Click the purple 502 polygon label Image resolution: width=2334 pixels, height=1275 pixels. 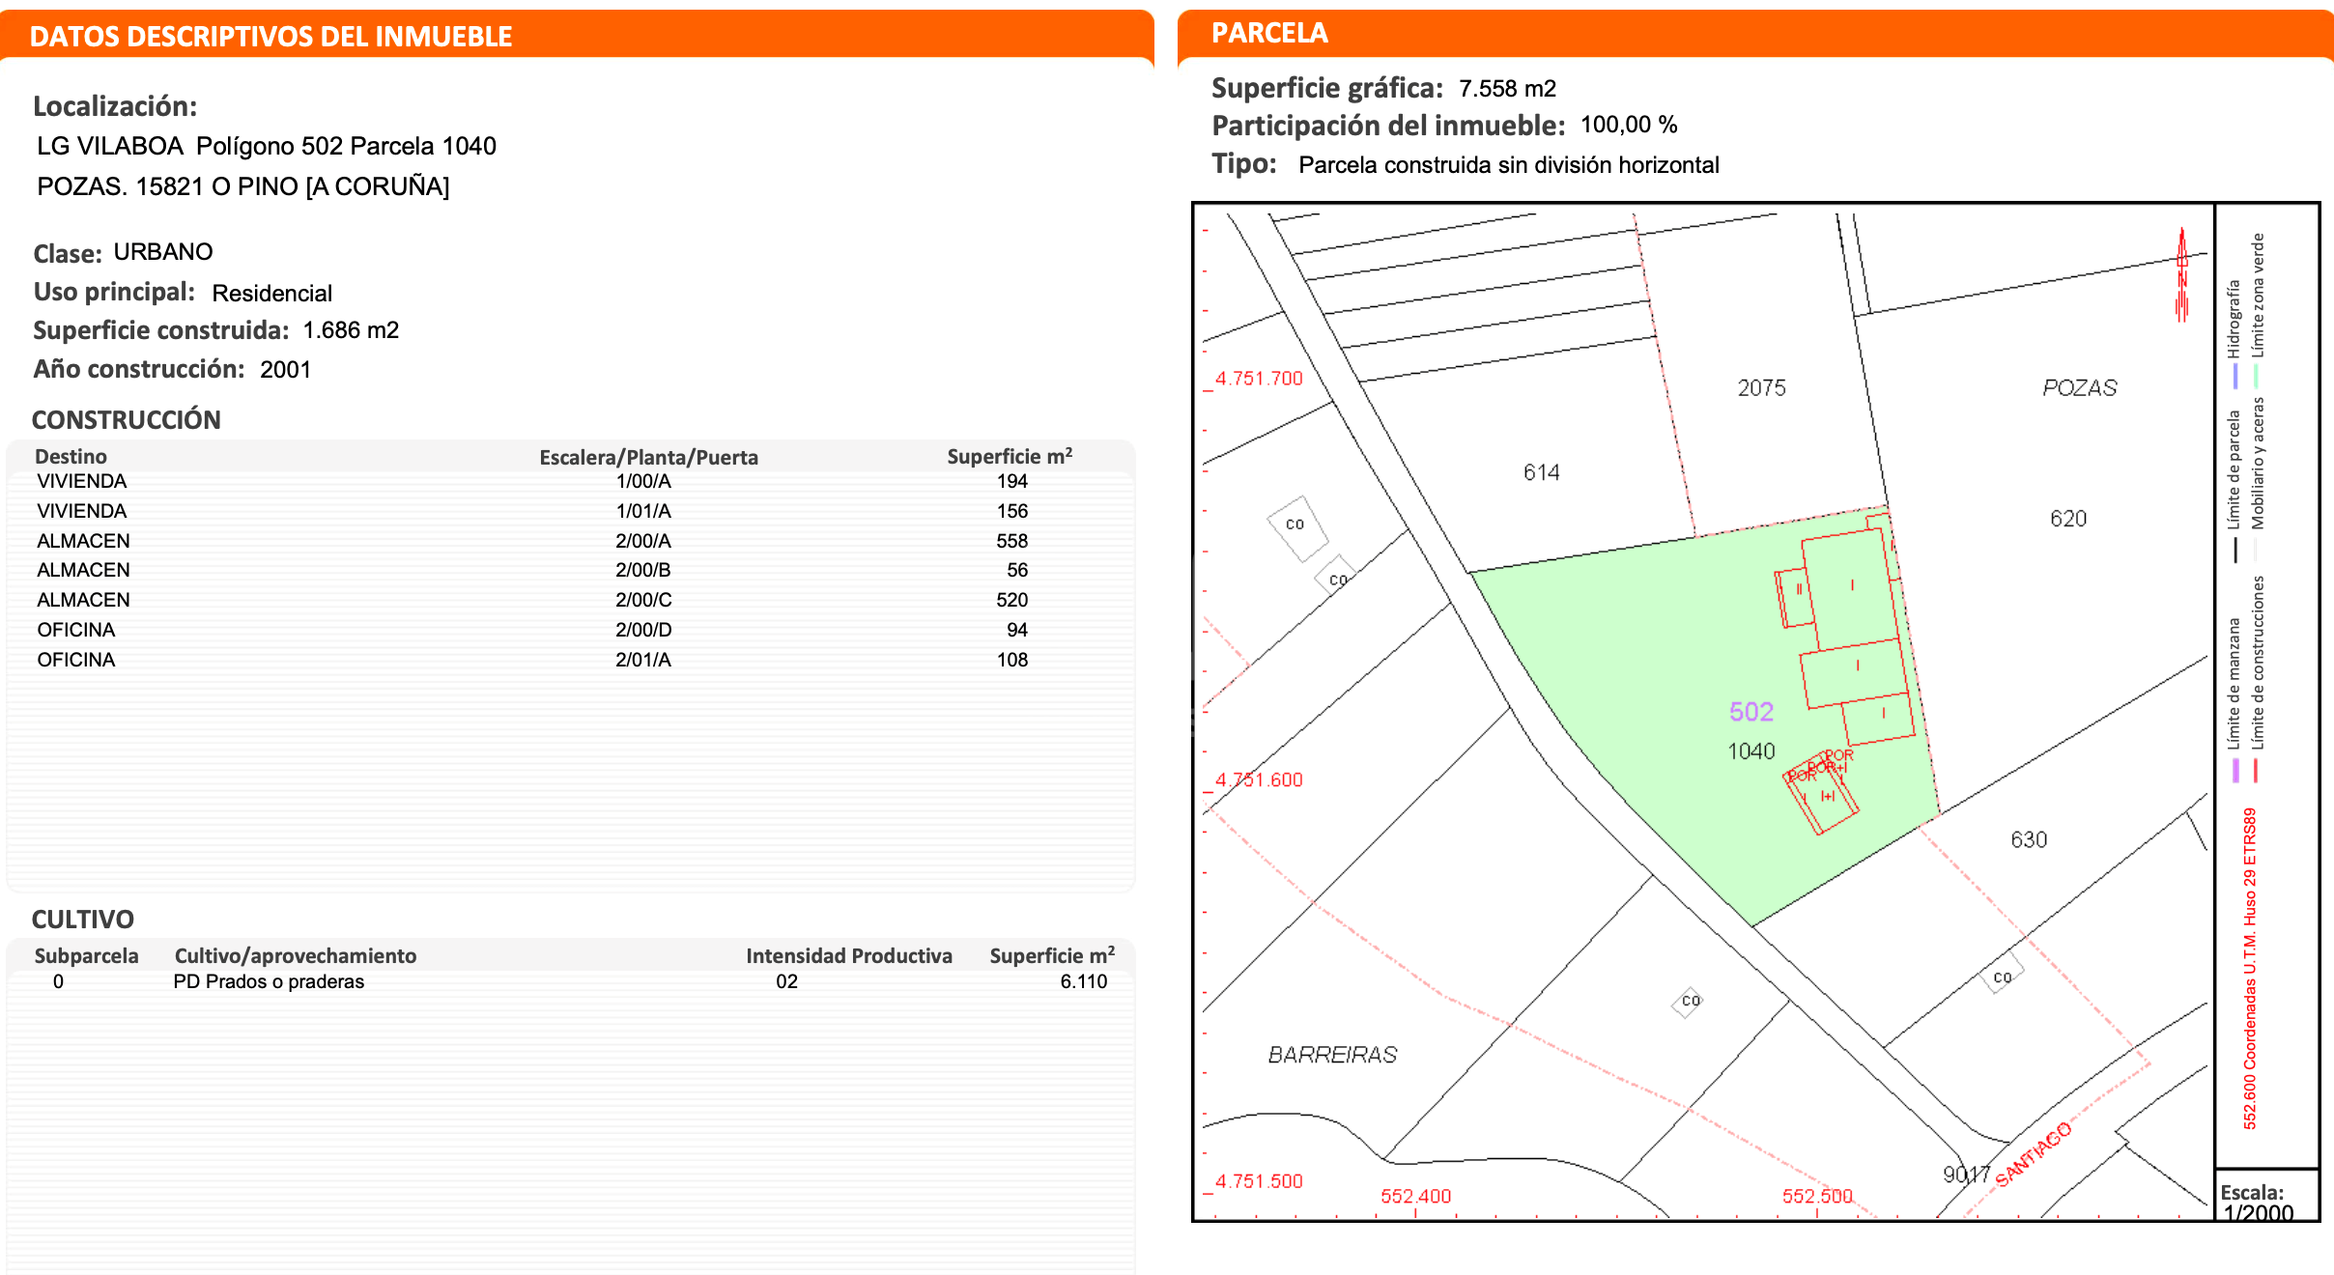(x=1750, y=712)
